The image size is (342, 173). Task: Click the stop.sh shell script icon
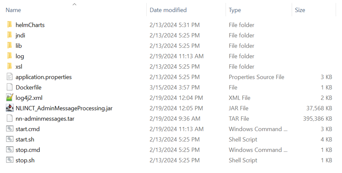10,160
